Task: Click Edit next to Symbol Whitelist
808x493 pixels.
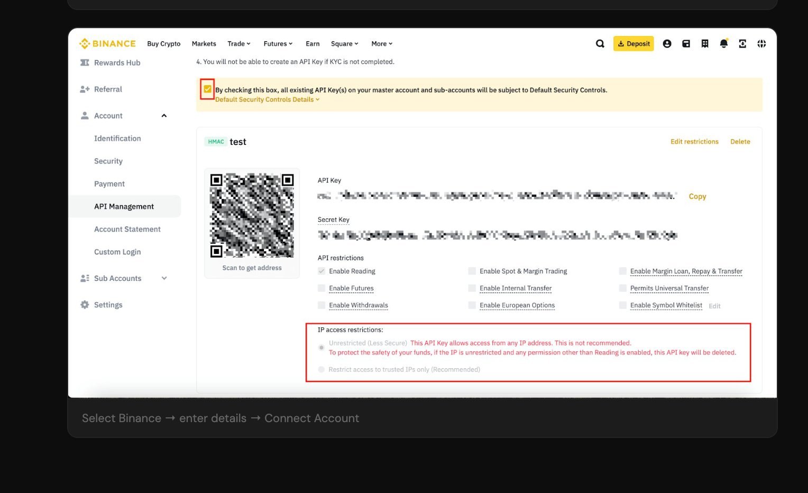Action: [x=714, y=306]
